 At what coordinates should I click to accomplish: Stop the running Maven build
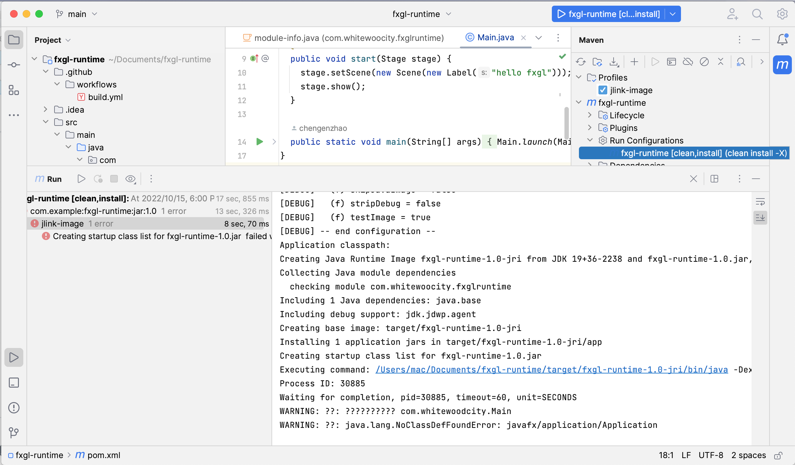[114, 179]
